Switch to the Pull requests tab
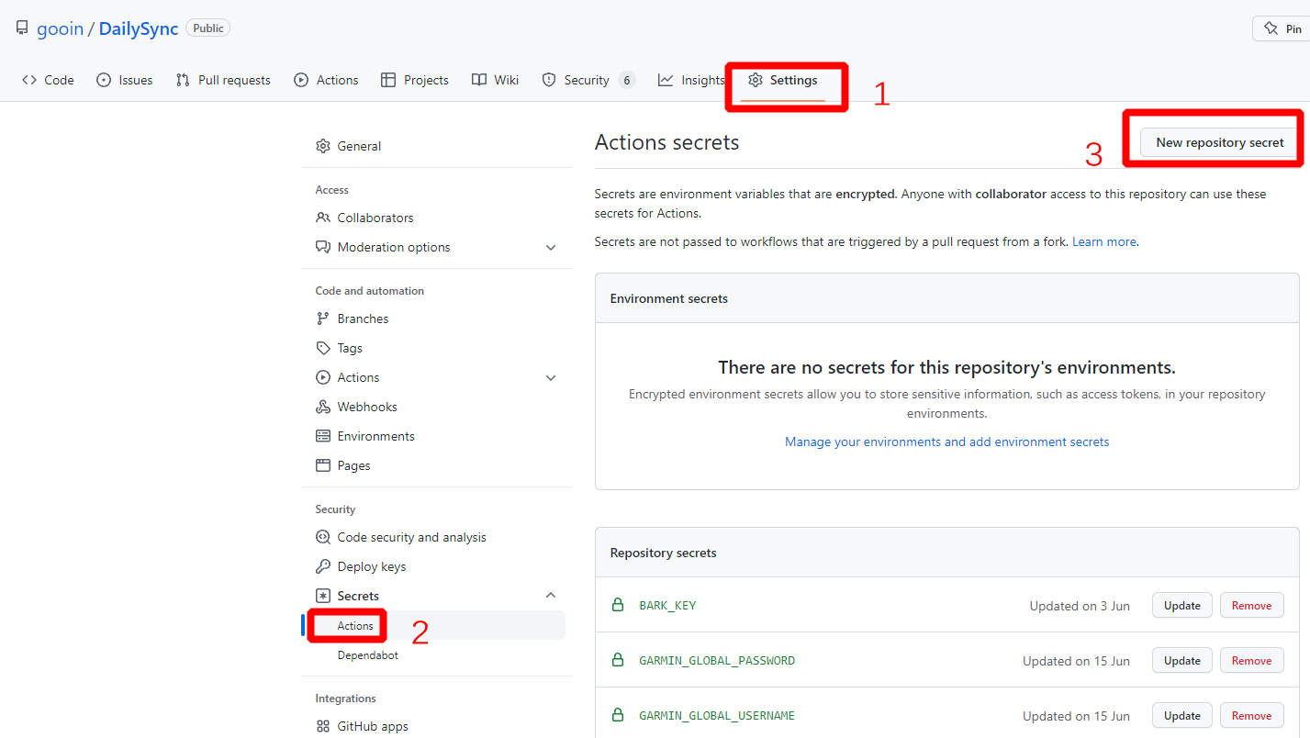1310x738 pixels. coord(223,80)
